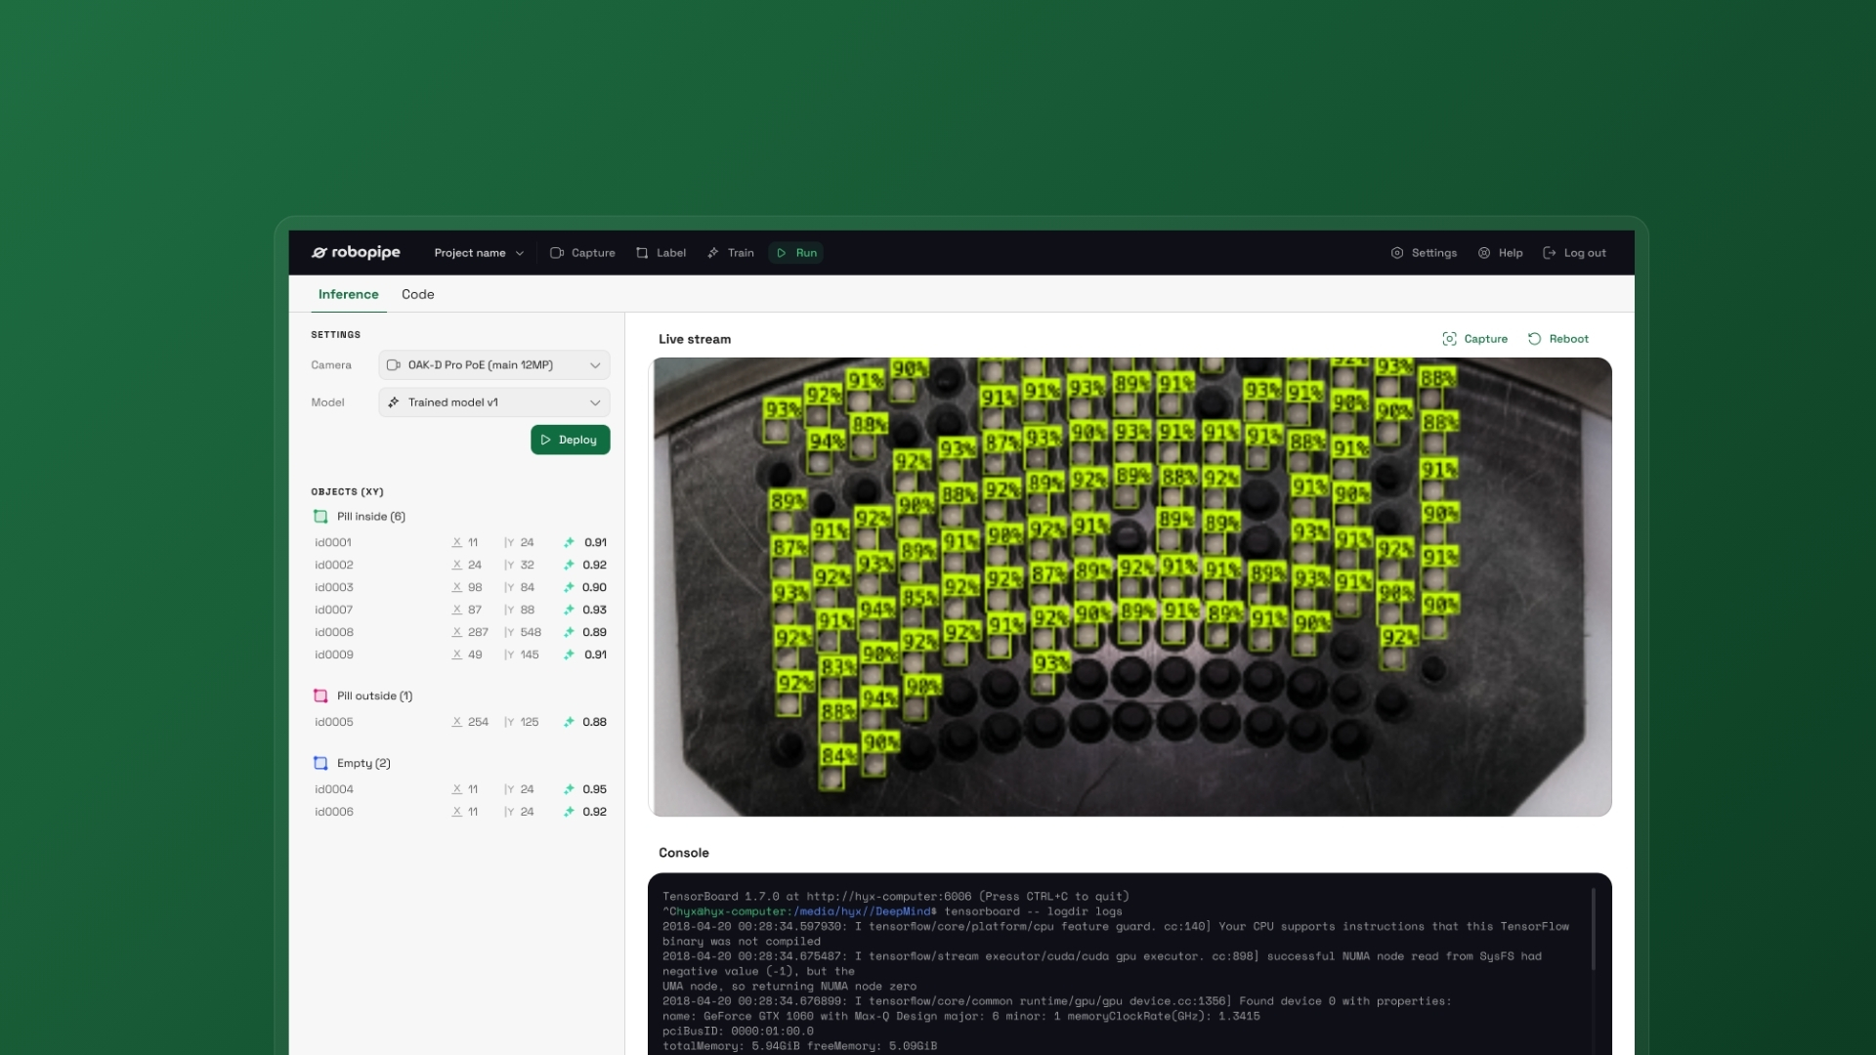Reboot the camera stream
The height and width of the screenshot is (1055, 1876).
[x=1557, y=339]
